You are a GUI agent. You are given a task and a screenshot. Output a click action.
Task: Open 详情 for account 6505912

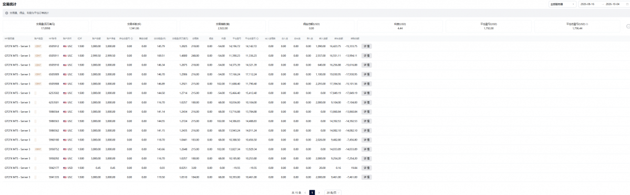pos(366,46)
